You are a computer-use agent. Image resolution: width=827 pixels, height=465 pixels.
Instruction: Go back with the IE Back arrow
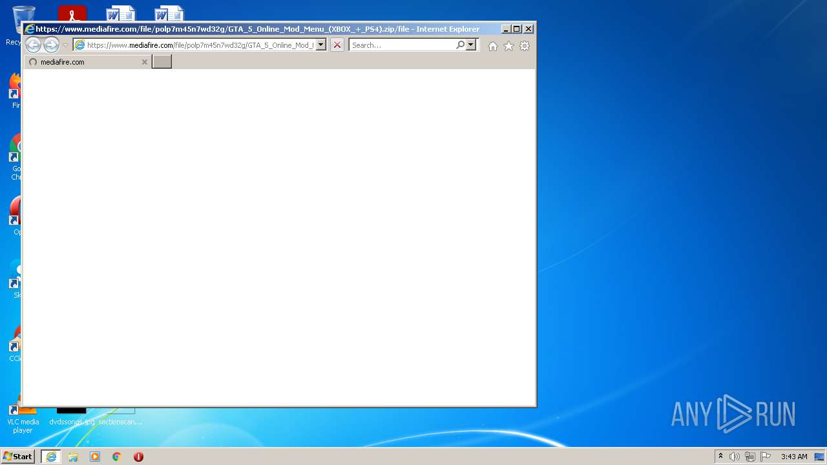coord(33,45)
